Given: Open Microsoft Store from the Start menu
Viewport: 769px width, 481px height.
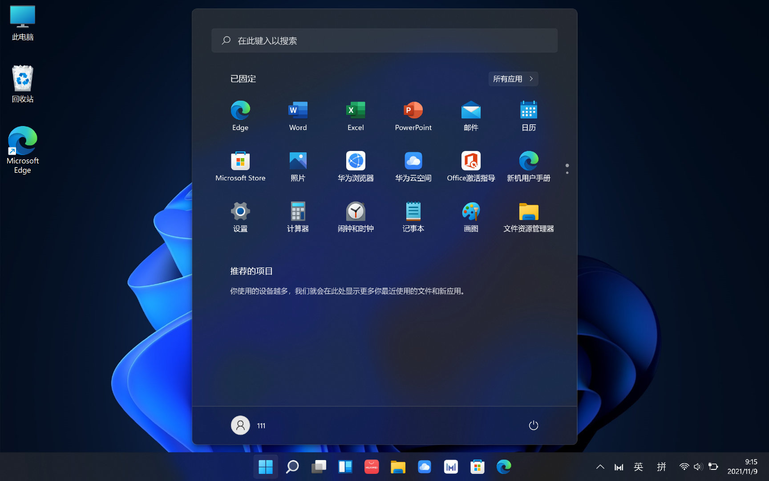Looking at the screenshot, I should 240,167.
